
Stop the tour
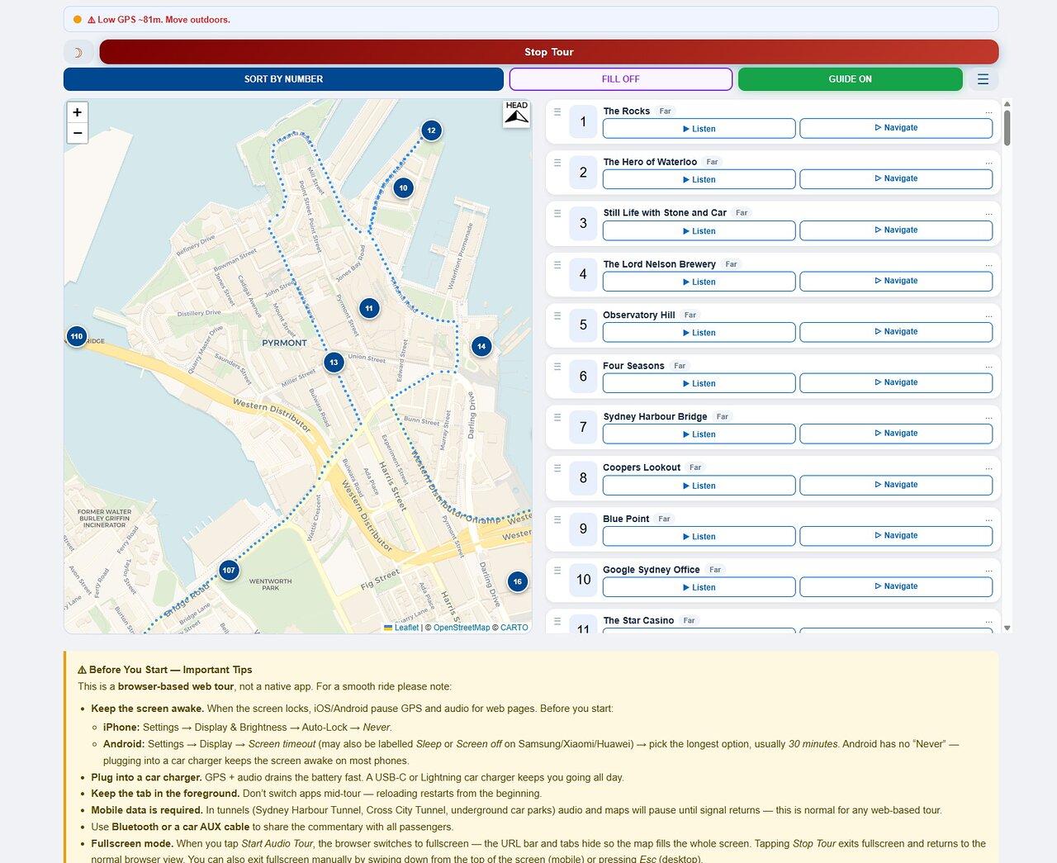click(549, 52)
